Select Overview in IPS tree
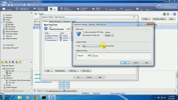The width and height of the screenshot is (178, 100). (8, 15)
